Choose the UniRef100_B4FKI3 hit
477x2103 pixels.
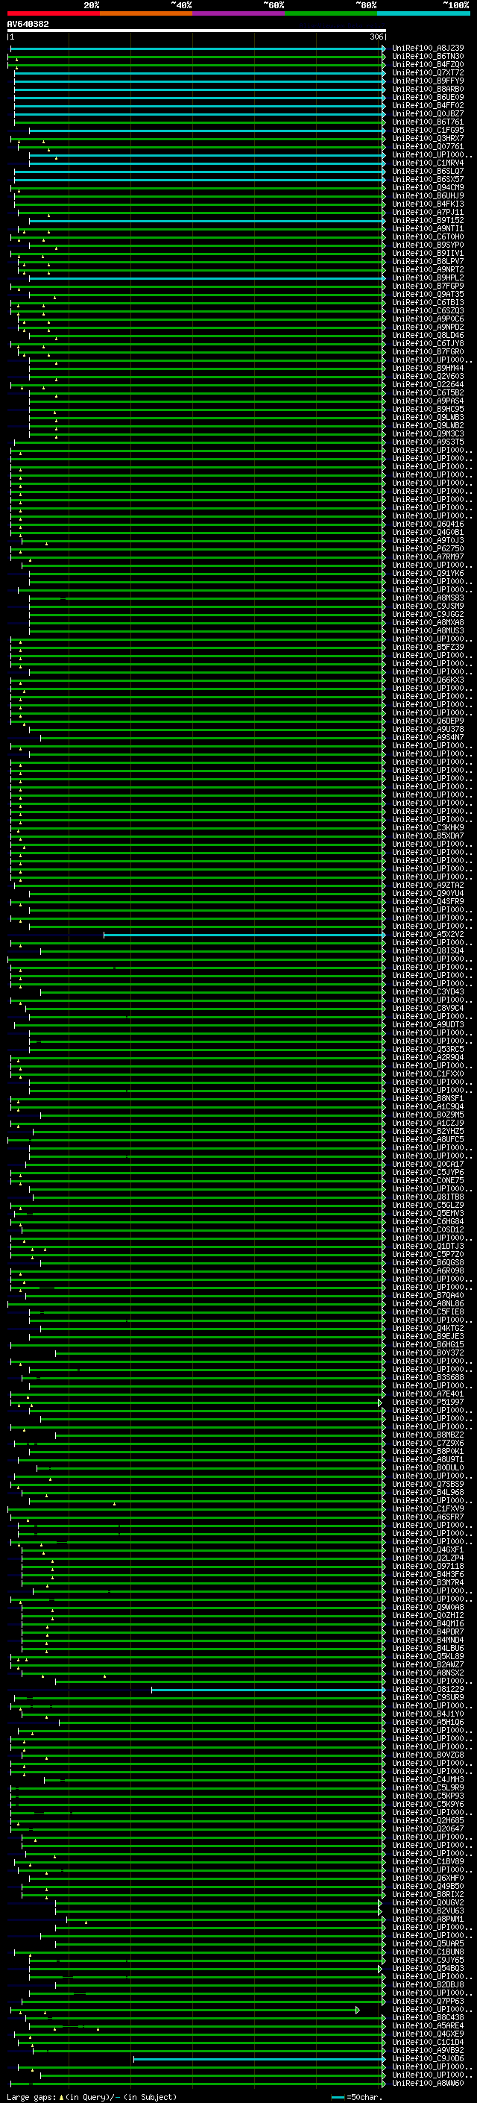428,204
